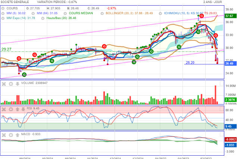Open the RSI panel settings gear
Viewport: 237px width, 159px height.
click(x=11, y=109)
